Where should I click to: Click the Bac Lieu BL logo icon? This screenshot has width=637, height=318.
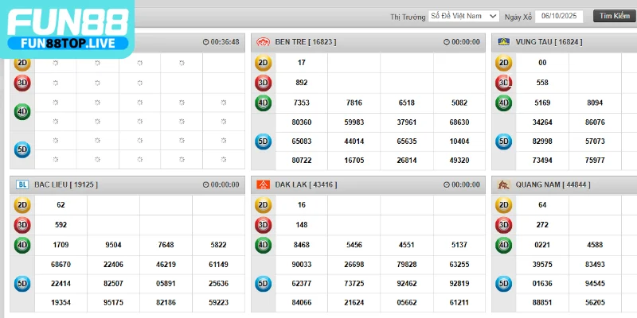pyautogui.click(x=22, y=184)
